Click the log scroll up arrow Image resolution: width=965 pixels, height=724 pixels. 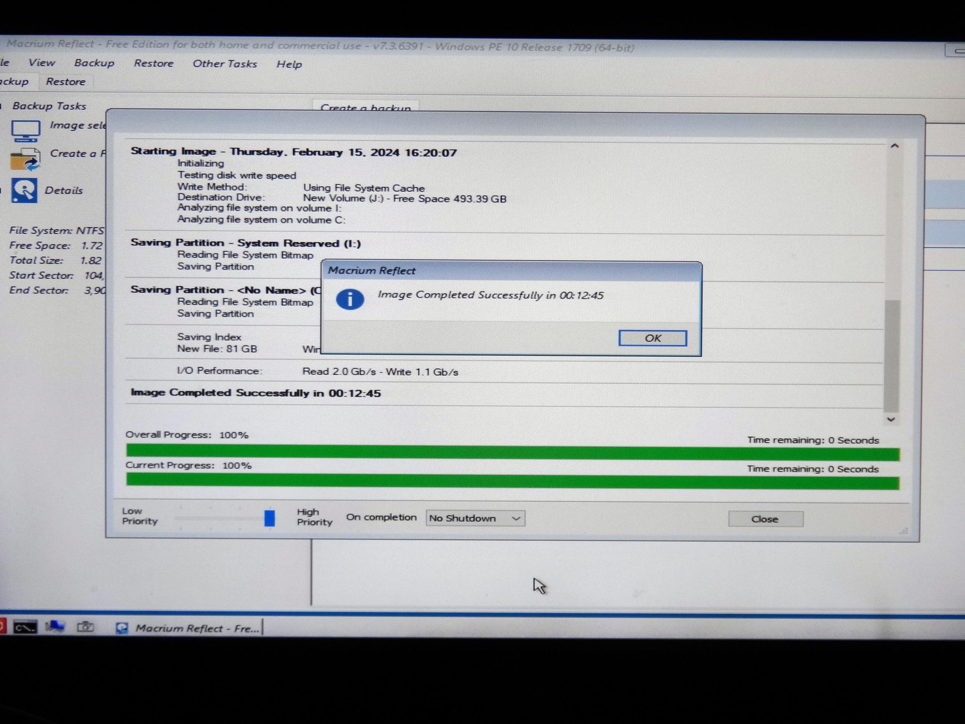coord(894,146)
